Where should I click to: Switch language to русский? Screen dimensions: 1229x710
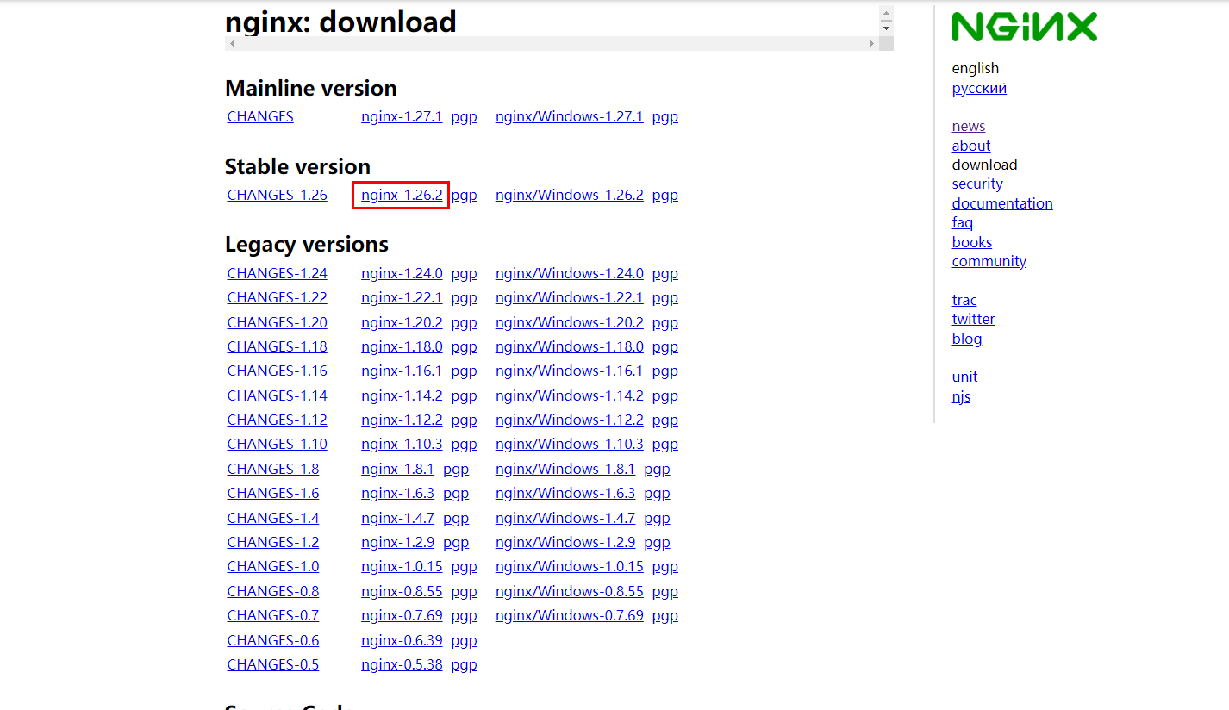tap(979, 88)
